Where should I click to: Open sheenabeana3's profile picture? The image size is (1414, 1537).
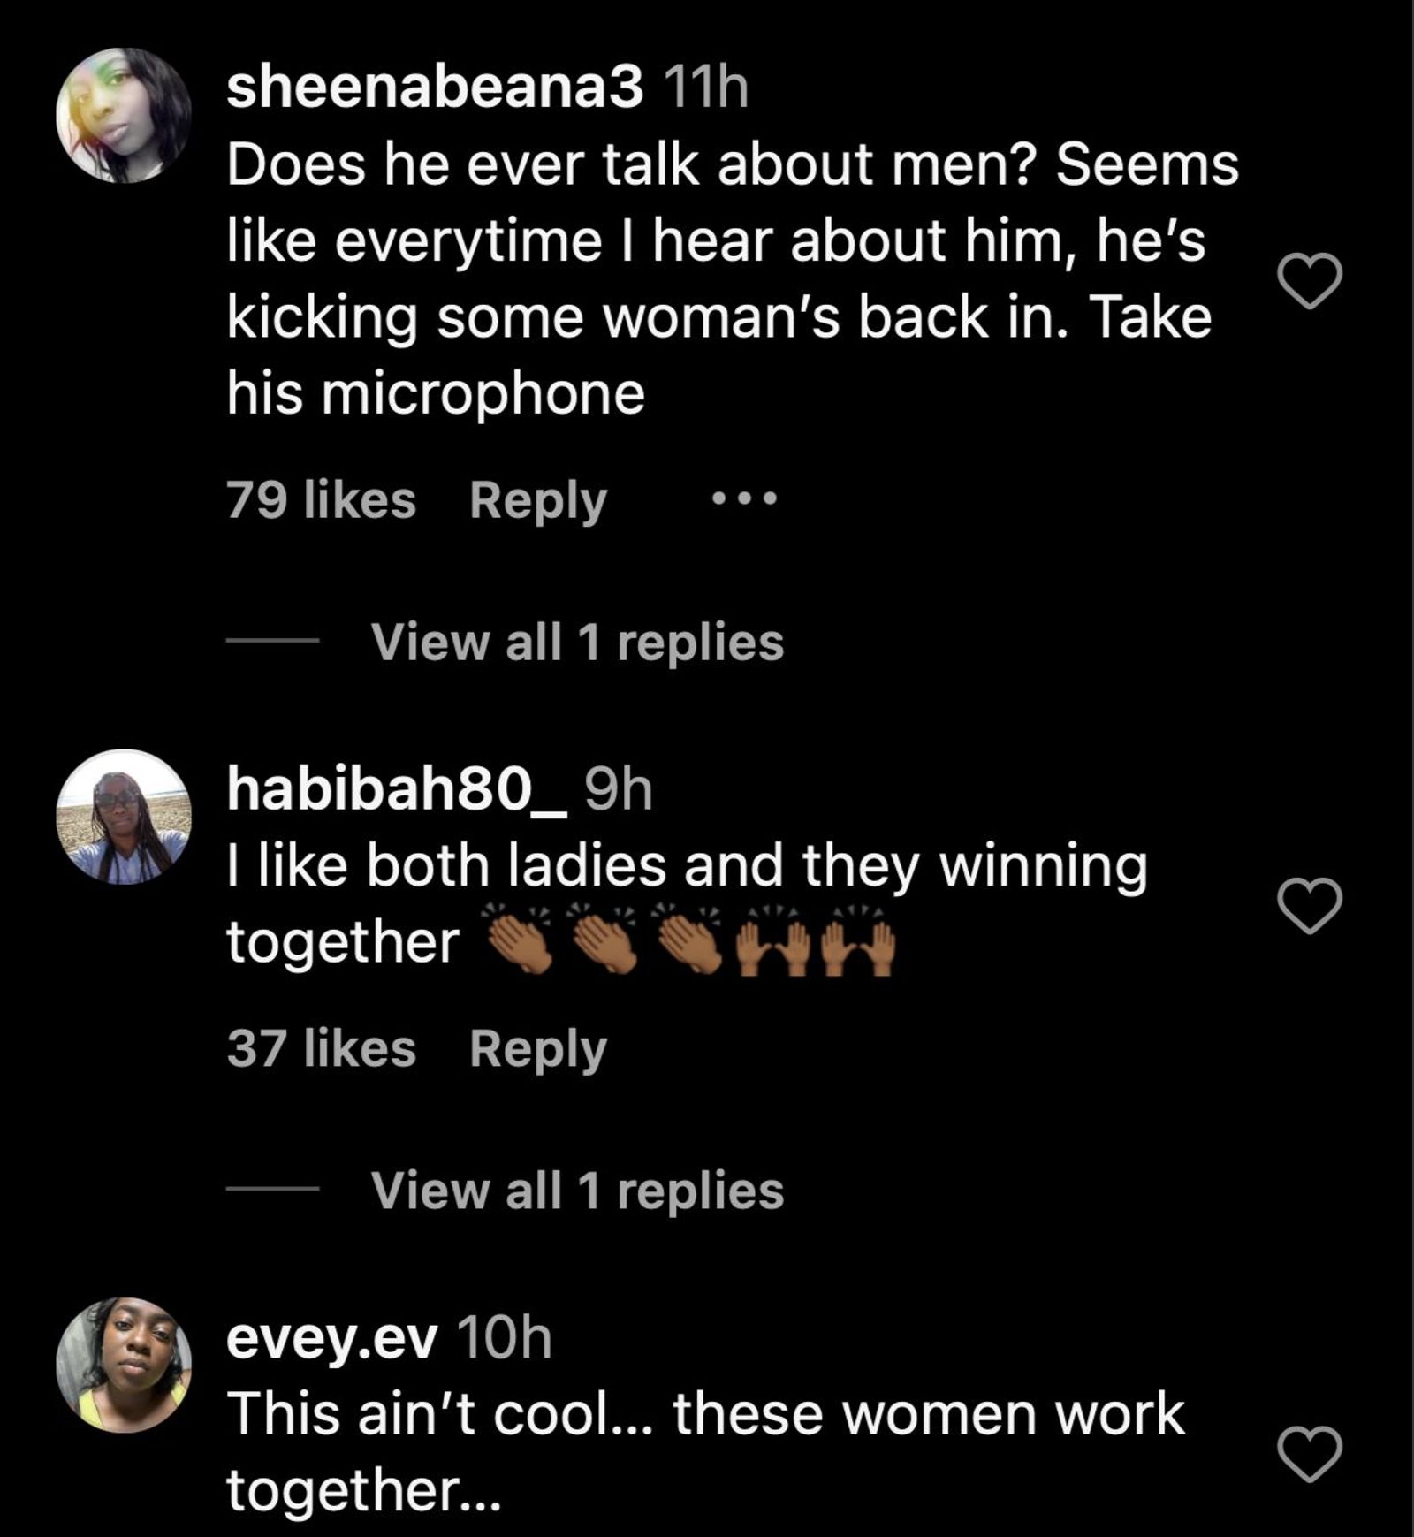124,116
